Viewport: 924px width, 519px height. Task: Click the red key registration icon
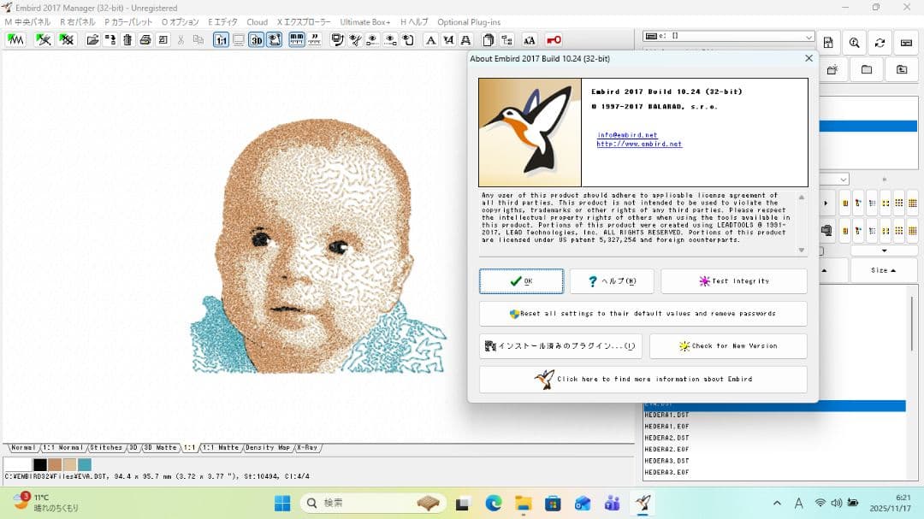click(554, 40)
